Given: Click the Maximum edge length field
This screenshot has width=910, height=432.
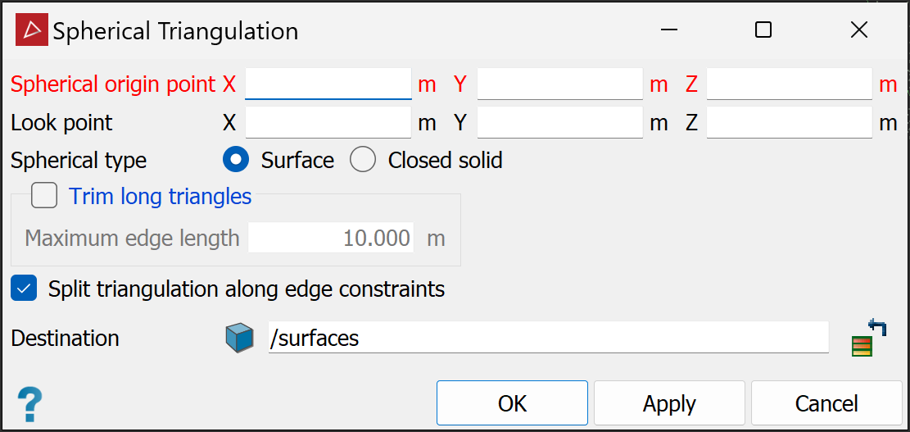Looking at the screenshot, I should tap(331, 238).
